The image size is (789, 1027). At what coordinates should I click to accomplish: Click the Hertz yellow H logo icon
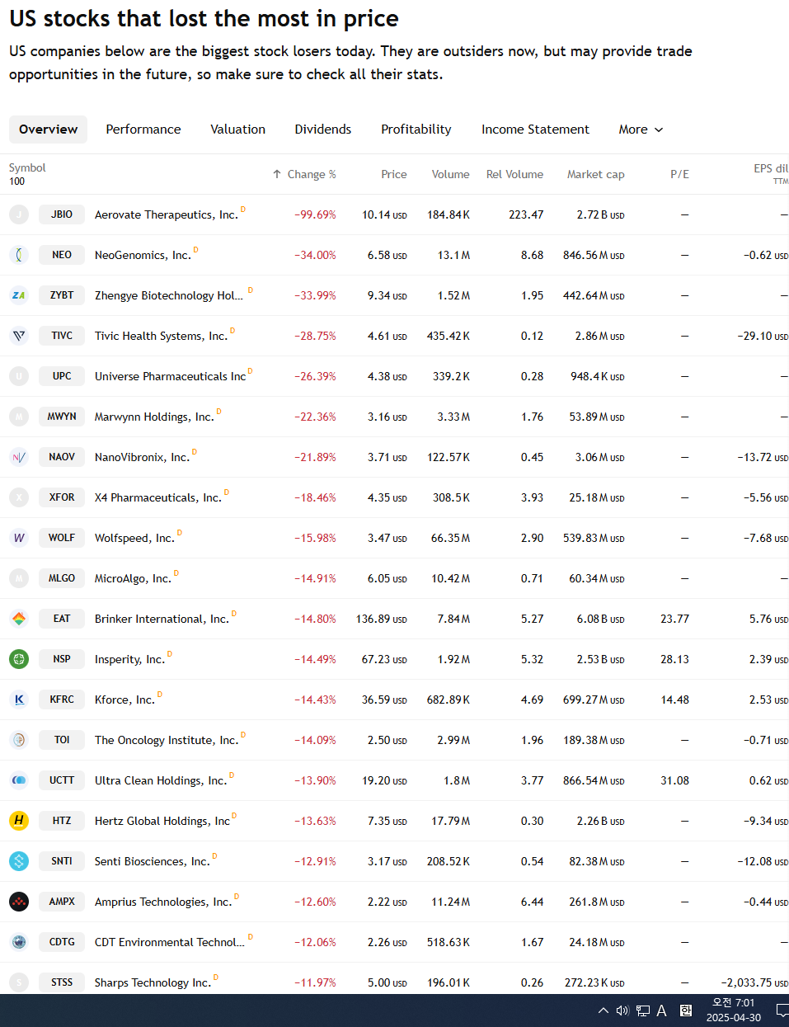point(19,821)
